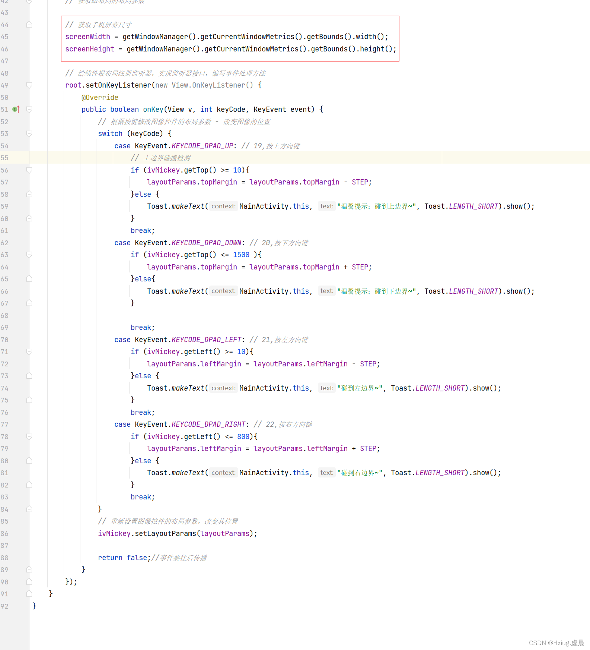Click the 'context:' inlay hint on line 66
Image resolution: width=590 pixels, height=650 pixels.
[223, 291]
